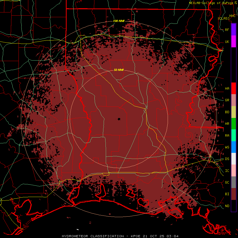Select the olive-yellow BD legend swatch

coord(234,112)
